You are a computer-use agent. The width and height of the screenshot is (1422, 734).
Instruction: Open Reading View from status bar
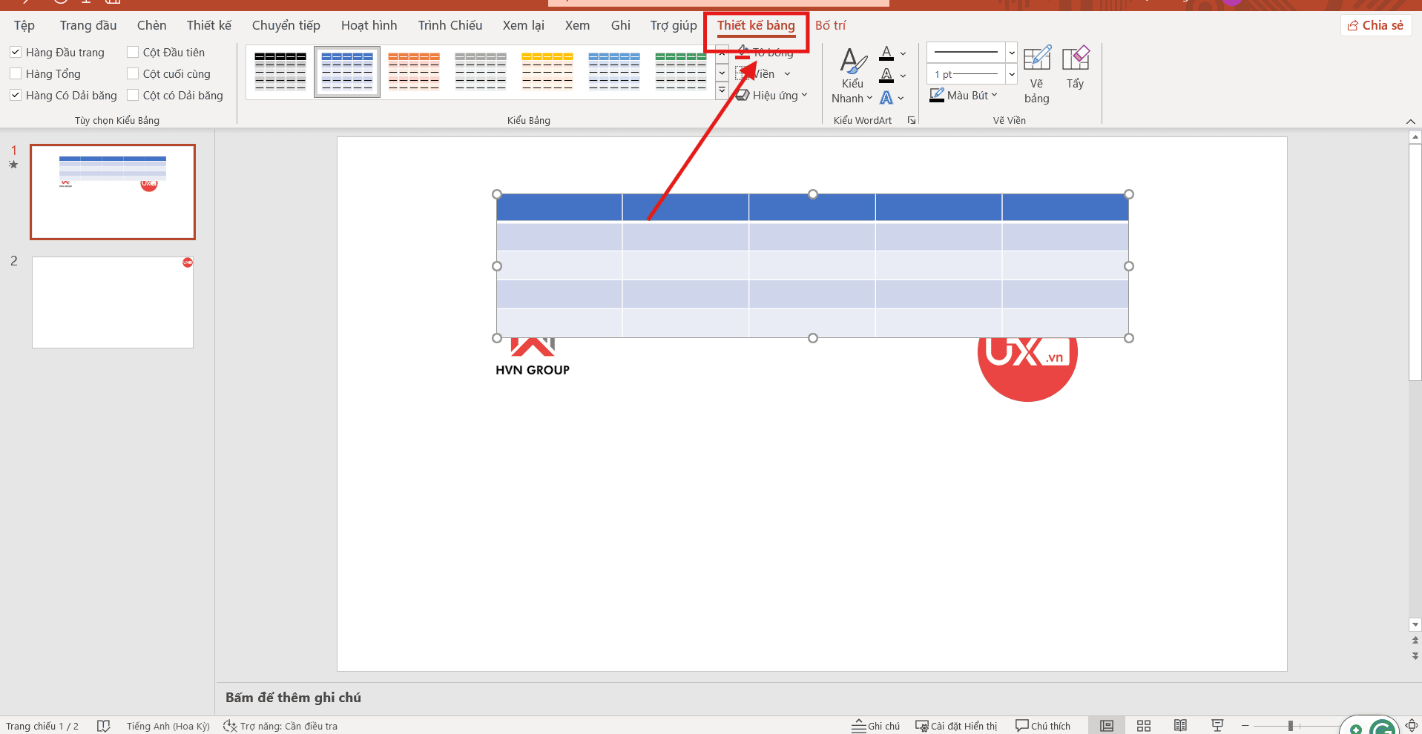(1180, 726)
